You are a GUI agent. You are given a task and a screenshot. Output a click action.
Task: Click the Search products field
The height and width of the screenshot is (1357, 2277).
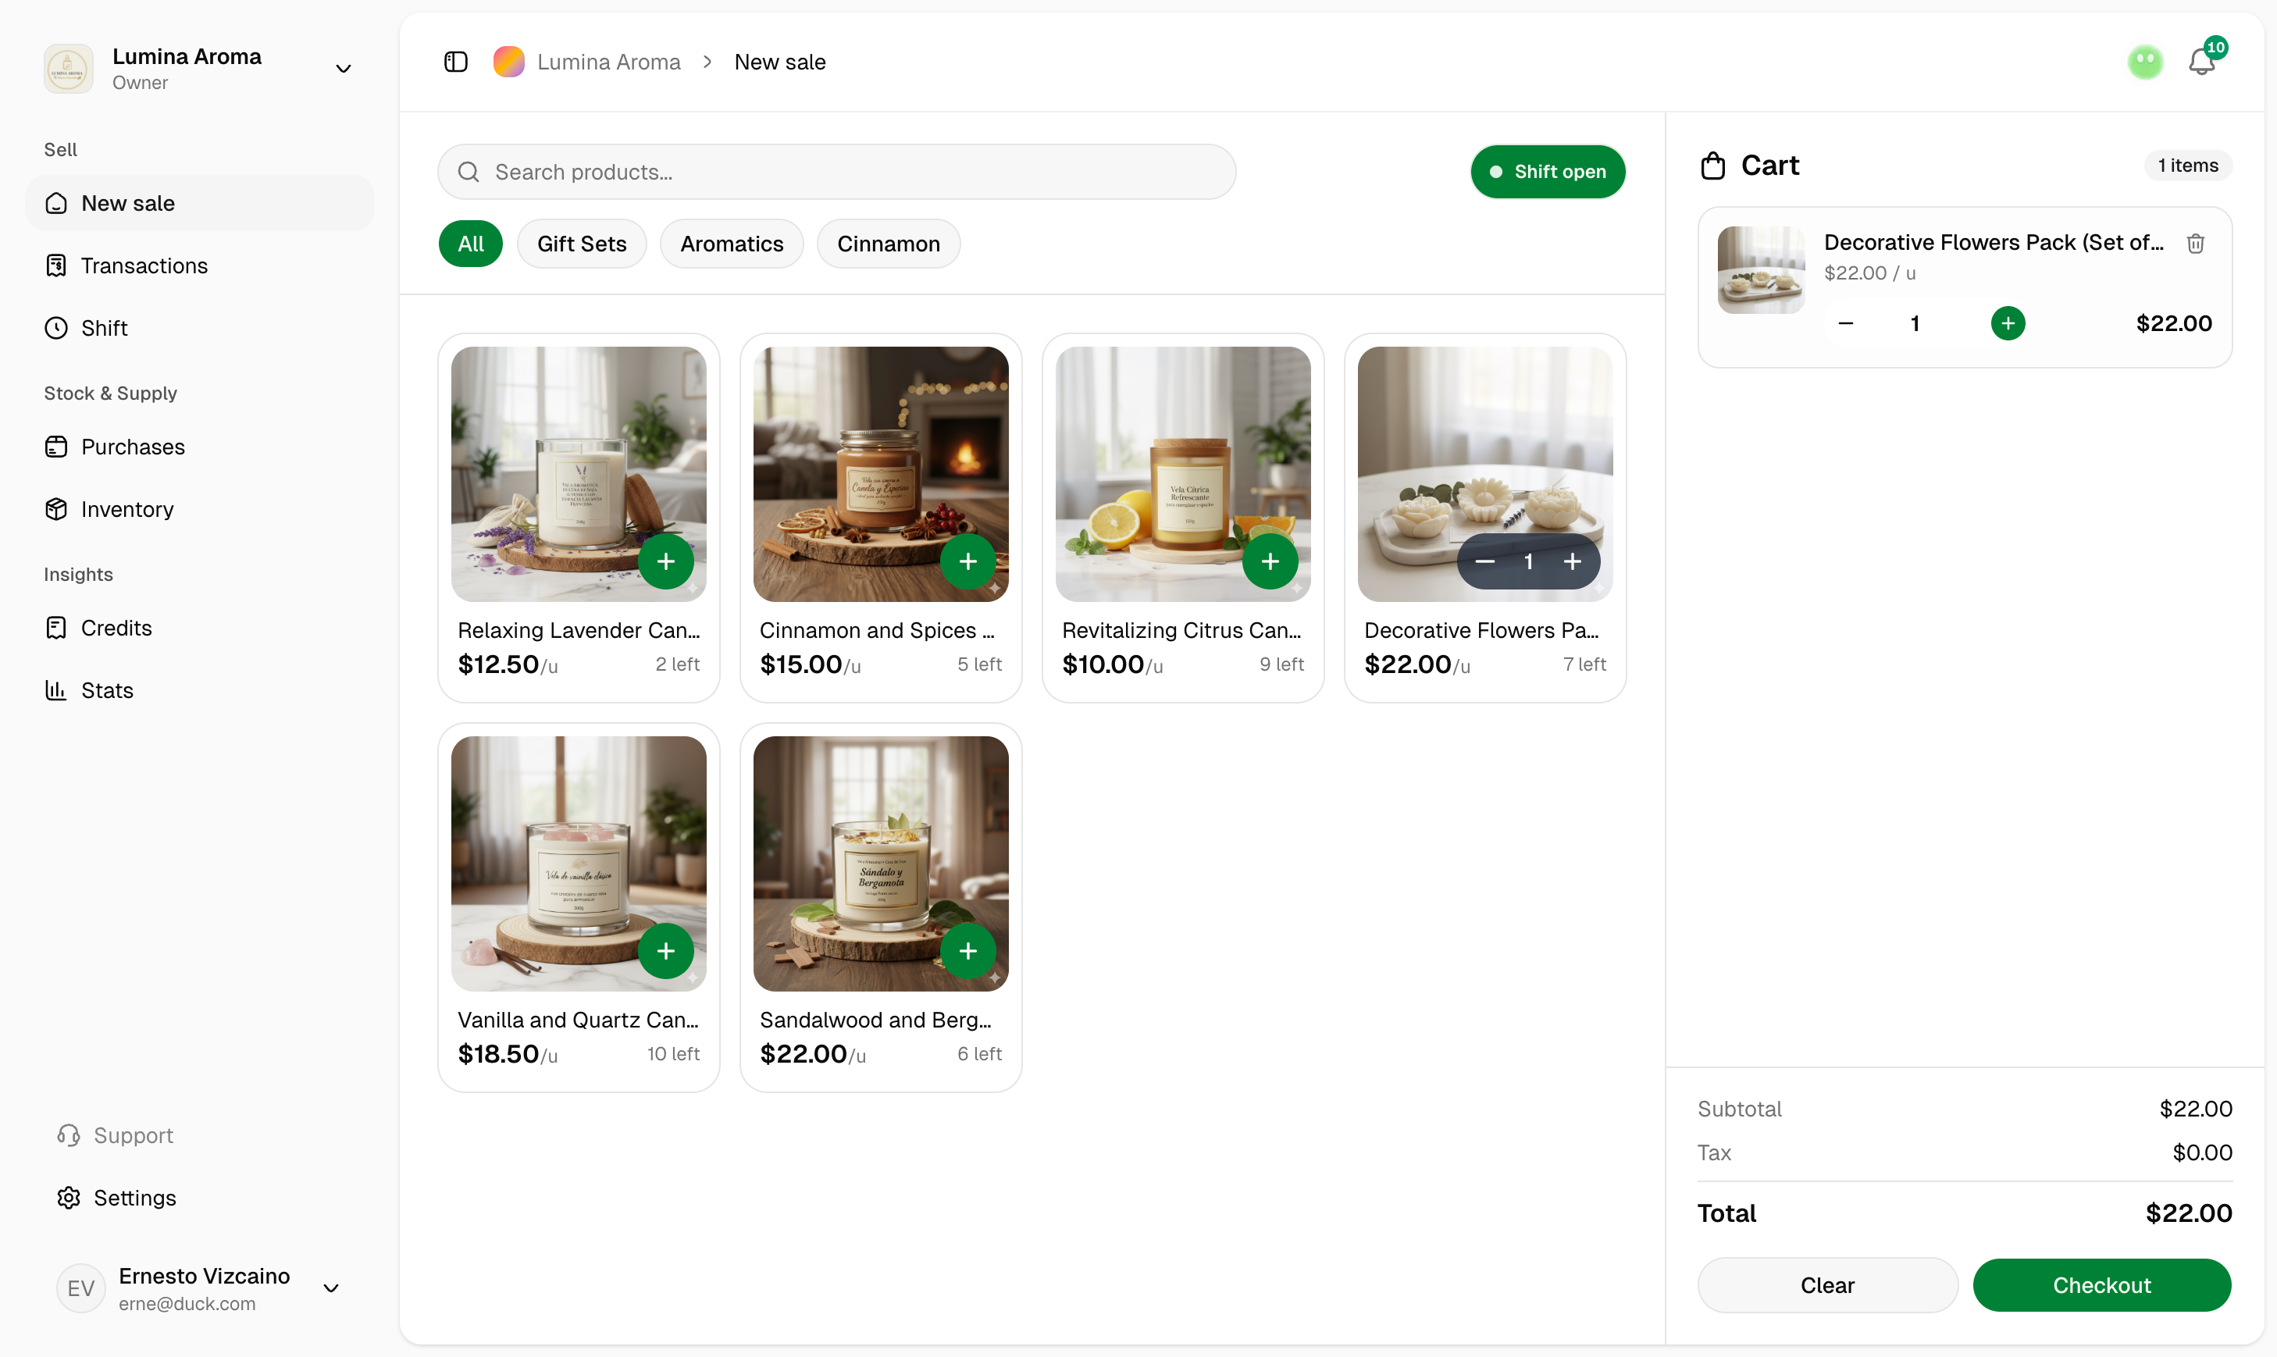click(836, 171)
